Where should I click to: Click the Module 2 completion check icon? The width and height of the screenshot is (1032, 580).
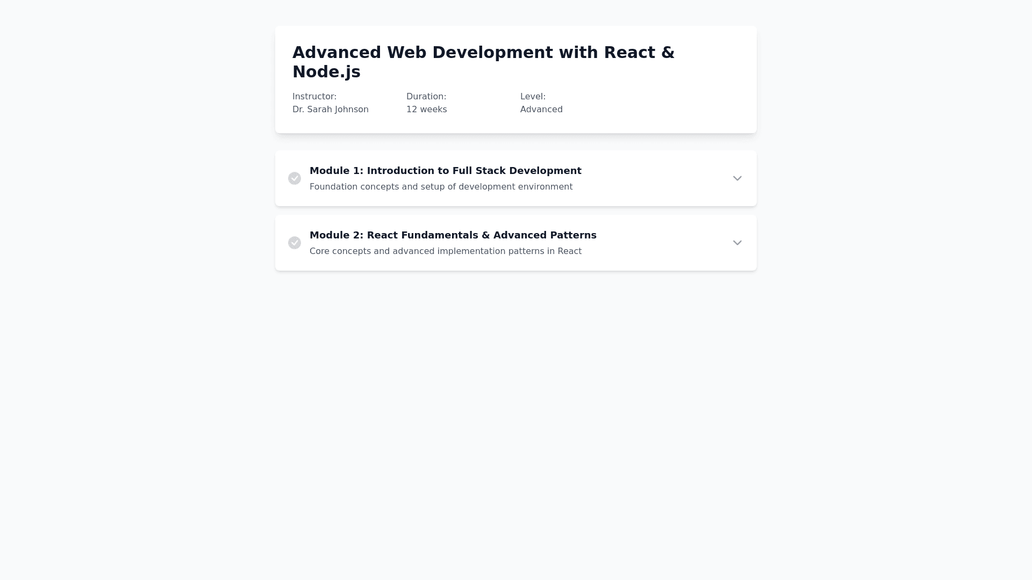tap(295, 243)
